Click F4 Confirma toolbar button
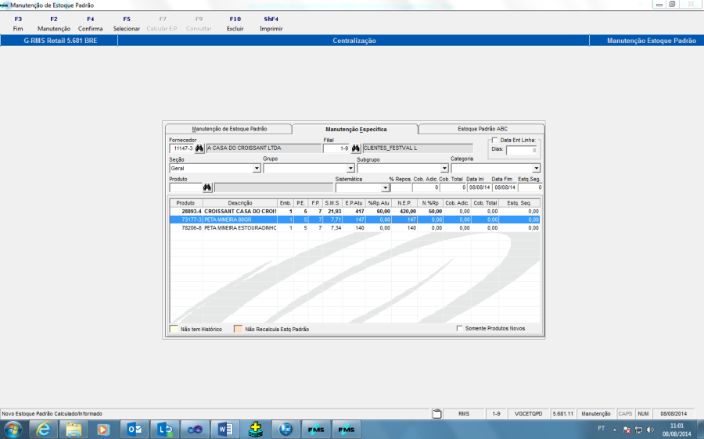The height and width of the screenshot is (439, 704). 90,23
